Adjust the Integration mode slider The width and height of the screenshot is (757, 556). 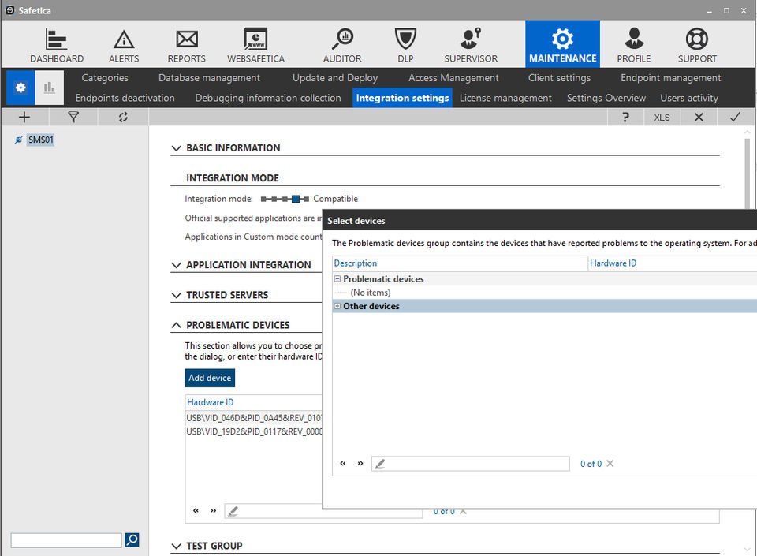(285, 199)
